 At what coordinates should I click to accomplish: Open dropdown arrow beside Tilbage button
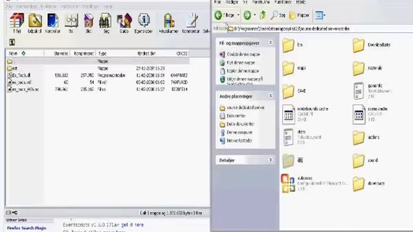coord(238,15)
